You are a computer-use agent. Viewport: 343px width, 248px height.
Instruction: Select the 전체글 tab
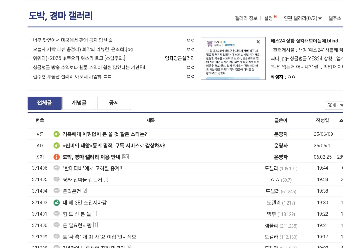44,103
